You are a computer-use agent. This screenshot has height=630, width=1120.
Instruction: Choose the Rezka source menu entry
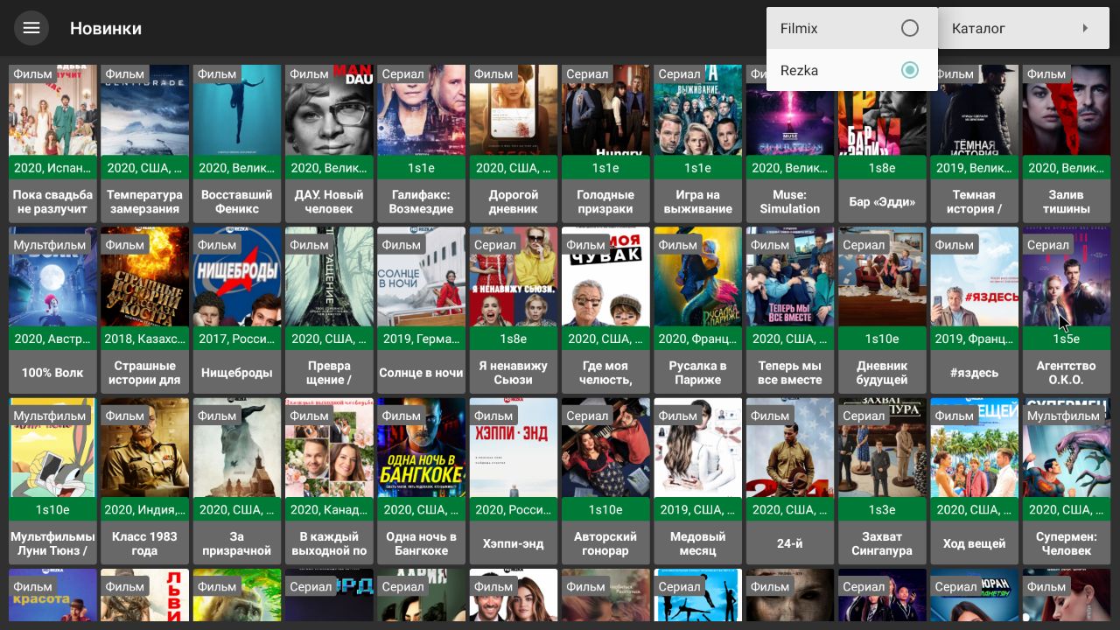click(852, 70)
